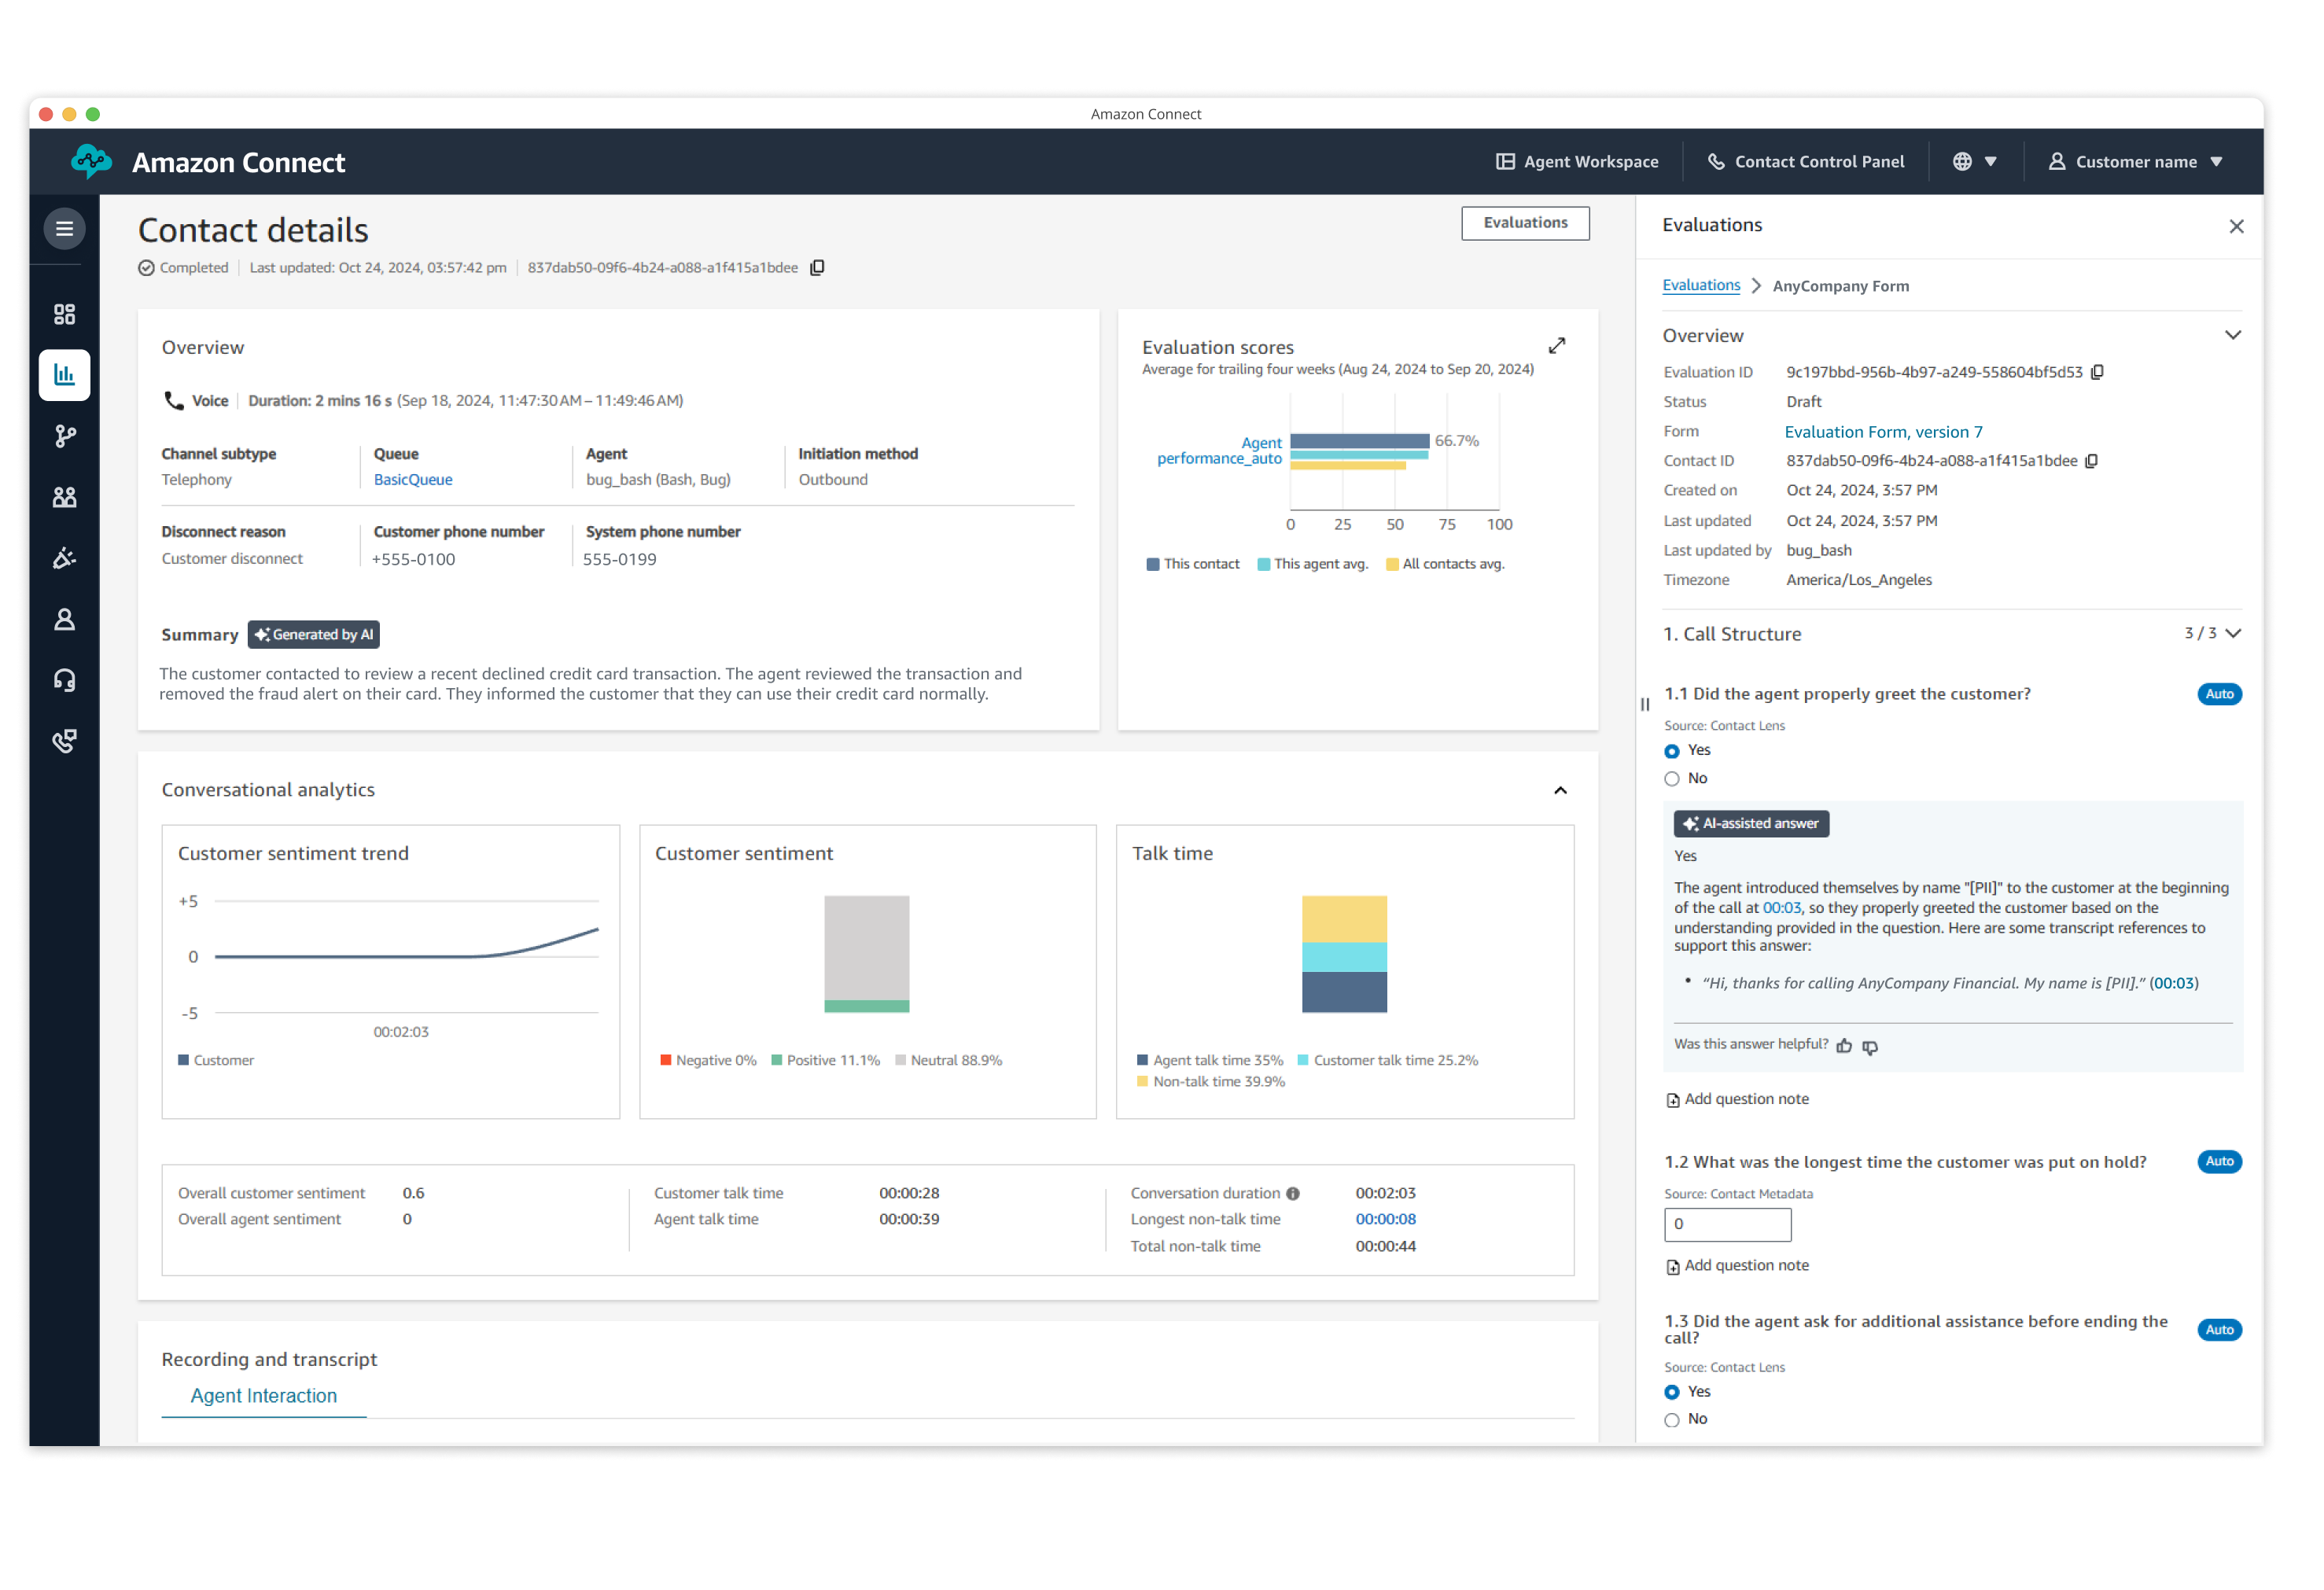Collapse the Call Structure section

click(x=2233, y=633)
